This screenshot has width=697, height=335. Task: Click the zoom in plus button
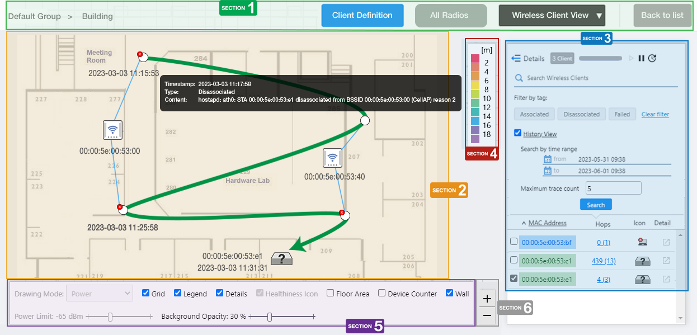click(x=487, y=299)
